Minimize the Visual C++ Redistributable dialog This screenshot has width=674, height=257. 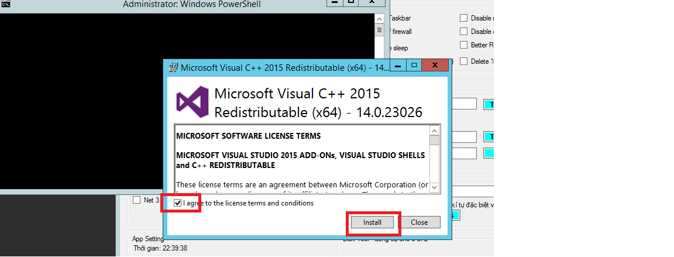(398, 66)
